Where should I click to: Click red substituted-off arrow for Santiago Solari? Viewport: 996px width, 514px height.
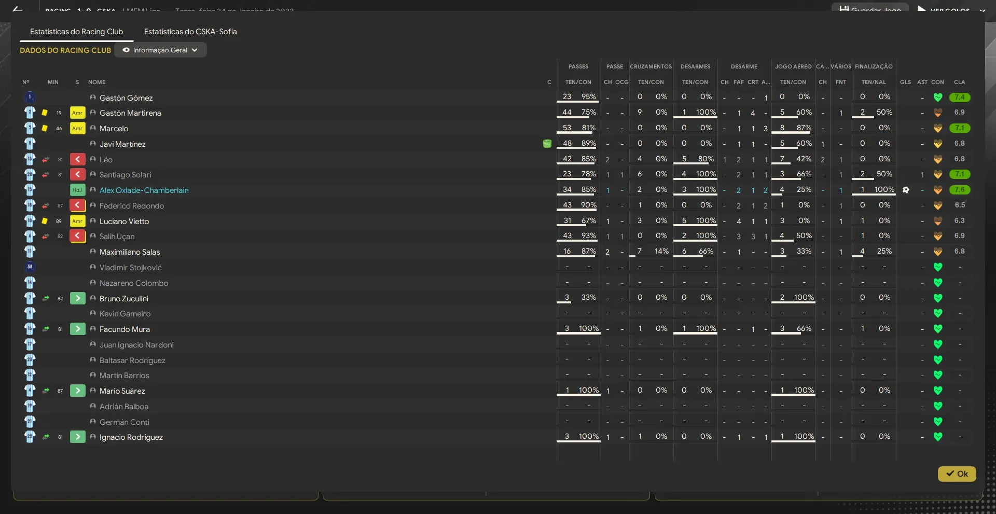(77, 174)
